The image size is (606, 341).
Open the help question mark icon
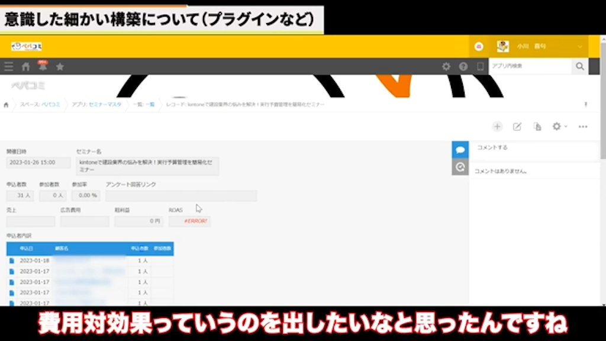[x=463, y=67]
